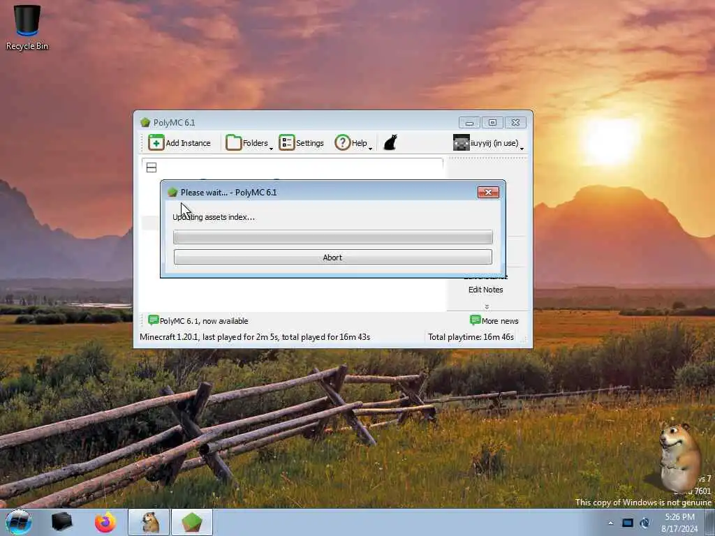Show hidden system tray icons

point(610,523)
